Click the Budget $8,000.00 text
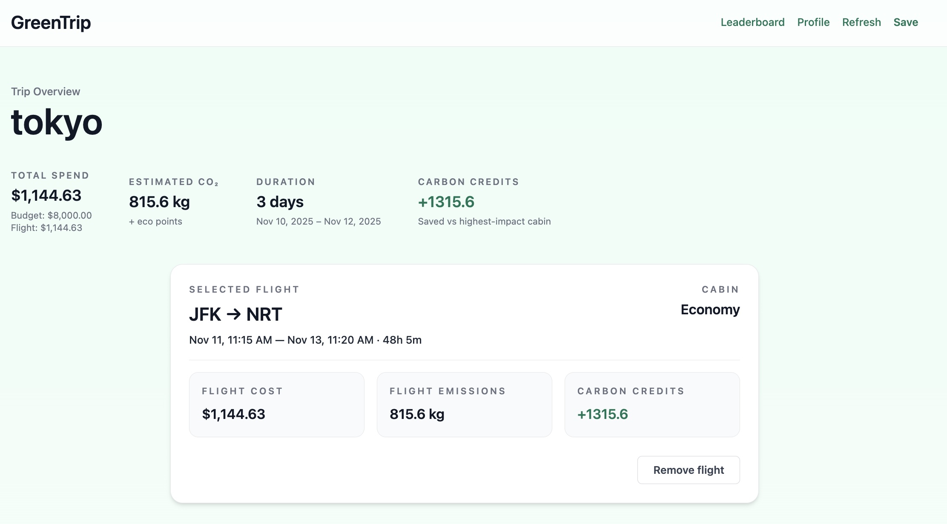Viewport: 947px width, 524px height. (51, 215)
